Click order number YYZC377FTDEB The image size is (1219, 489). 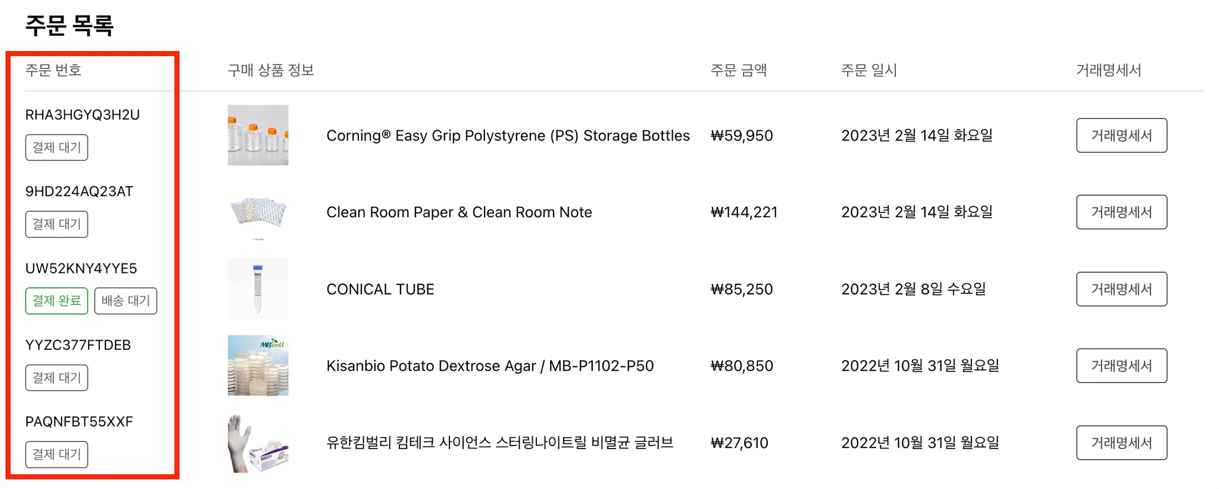78,345
